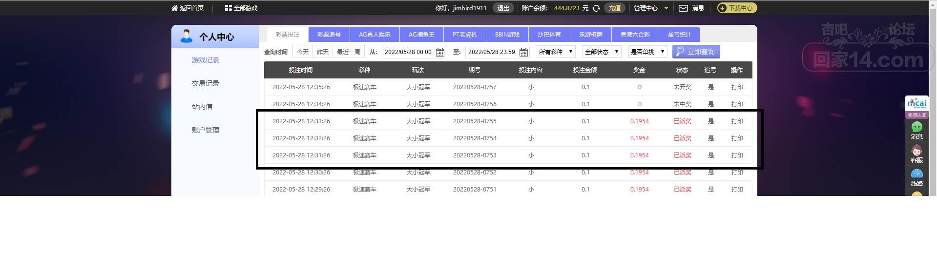
Task: Filter by 今天 quick range
Action: (303, 52)
